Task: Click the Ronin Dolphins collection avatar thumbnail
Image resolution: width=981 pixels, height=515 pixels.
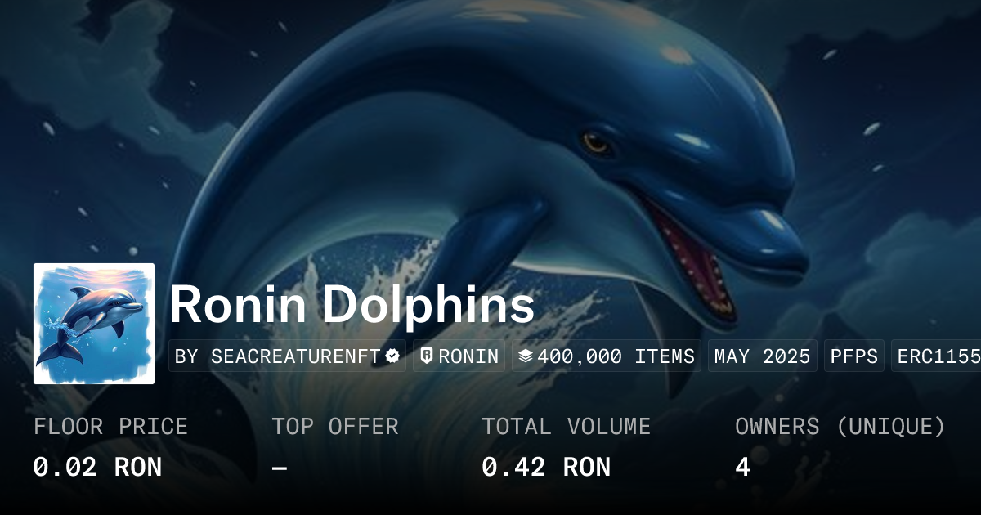Action: [x=94, y=324]
